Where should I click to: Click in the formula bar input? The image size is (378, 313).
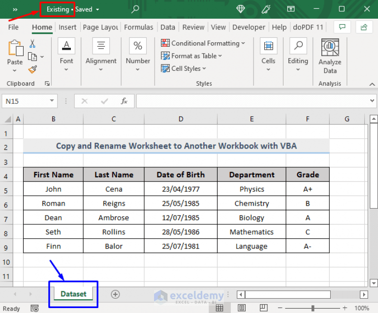click(252, 101)
